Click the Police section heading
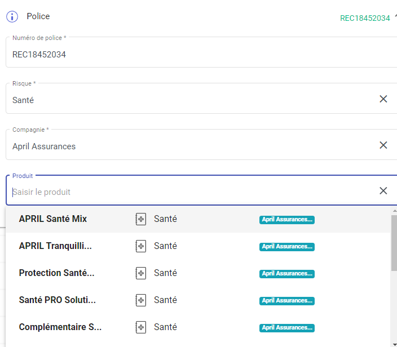The image size is (397, 347). [x=38, y=16]
